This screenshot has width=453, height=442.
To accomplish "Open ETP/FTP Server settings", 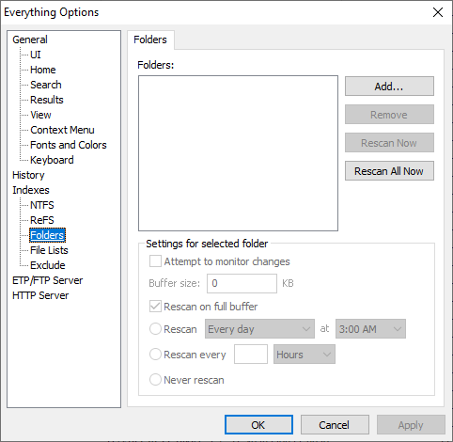I will [x=47, y=280].
